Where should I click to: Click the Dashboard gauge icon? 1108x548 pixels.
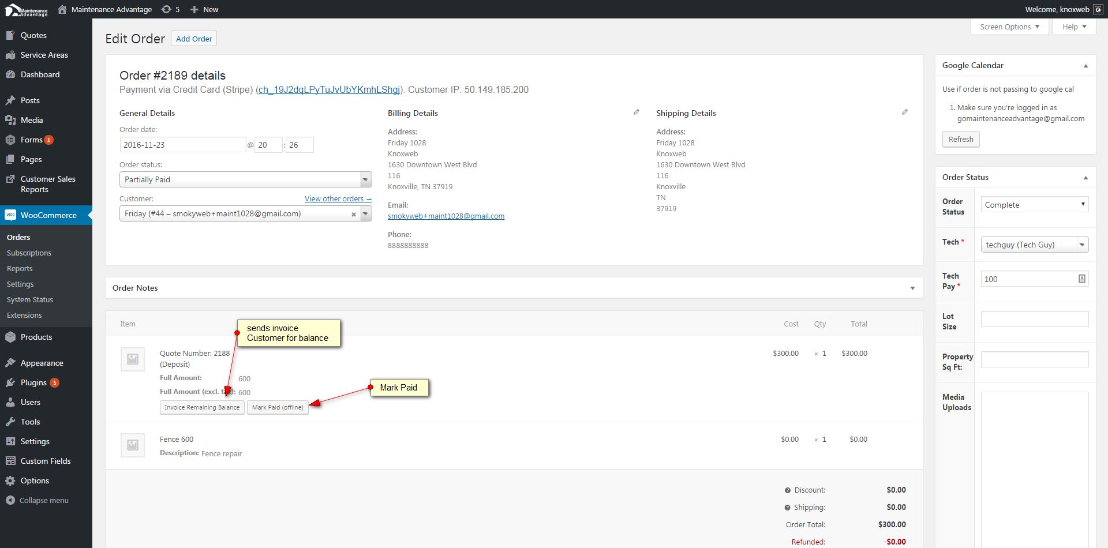pos(10,74)
